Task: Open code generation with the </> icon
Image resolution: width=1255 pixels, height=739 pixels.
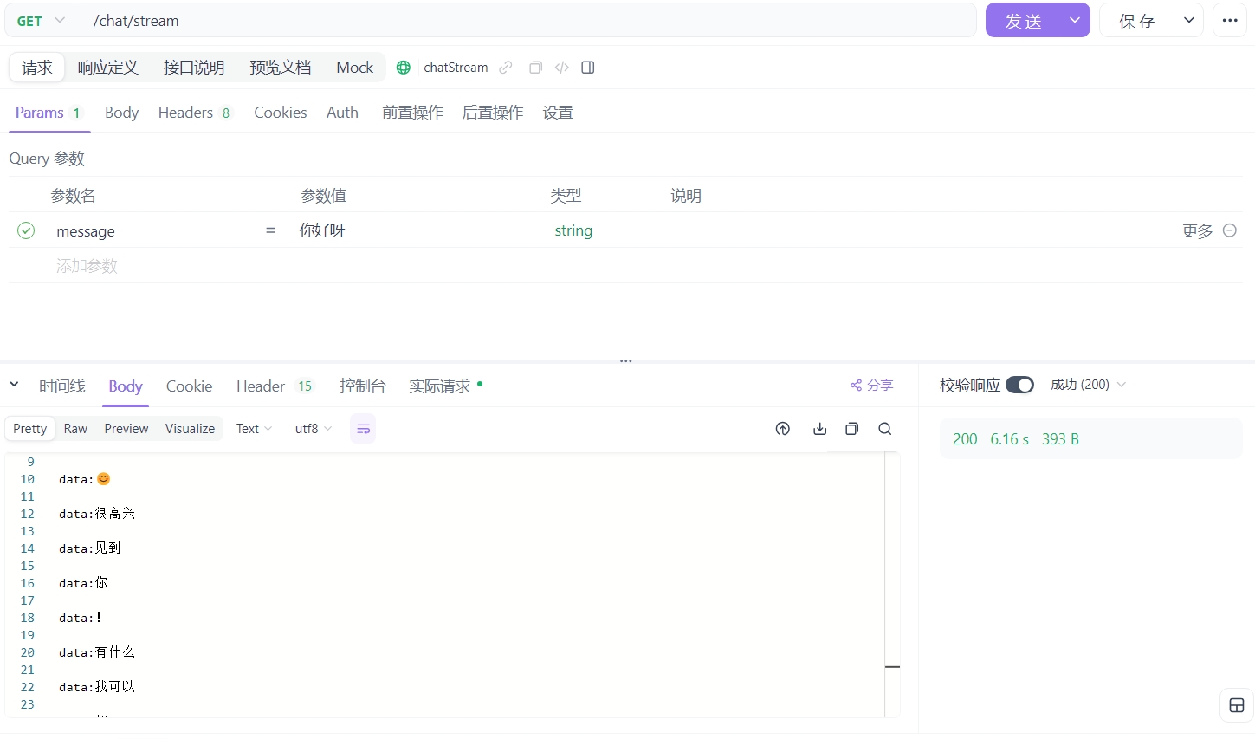Action: point(563,67)
